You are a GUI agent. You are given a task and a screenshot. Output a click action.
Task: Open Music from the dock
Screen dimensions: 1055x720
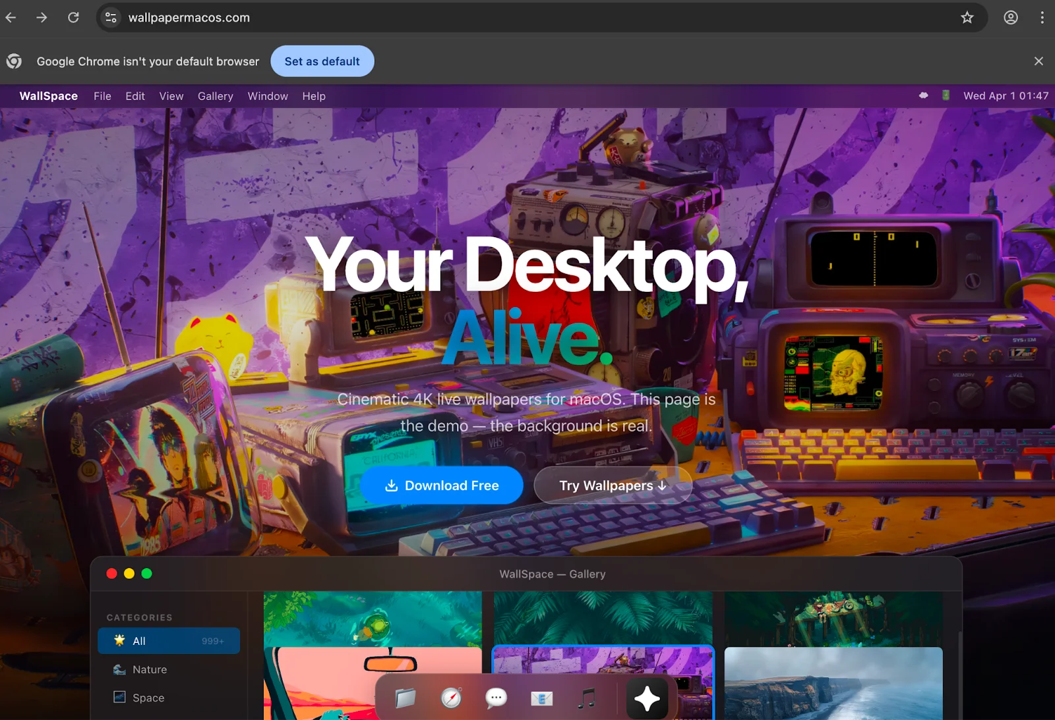coord(587,698)
